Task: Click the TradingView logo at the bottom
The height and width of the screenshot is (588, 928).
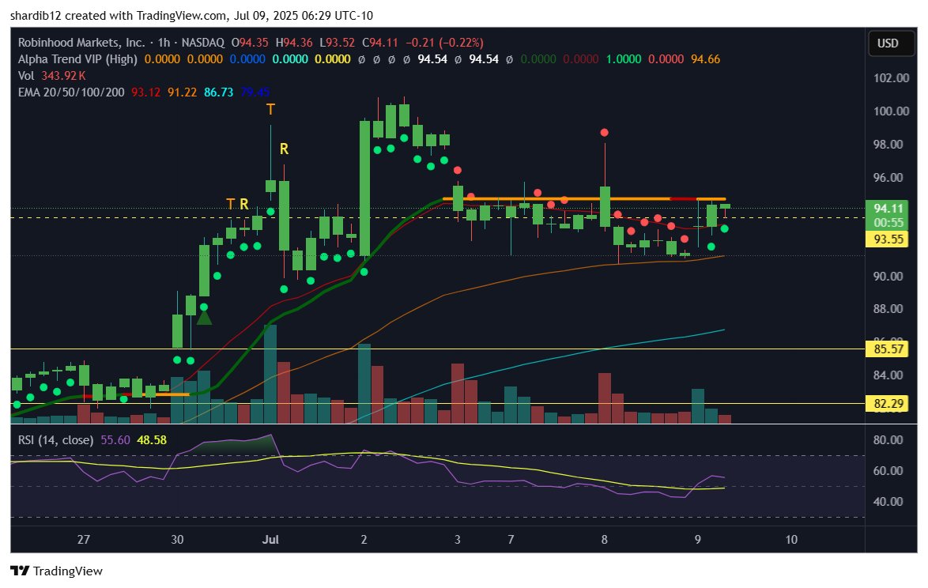Action: 56,571
